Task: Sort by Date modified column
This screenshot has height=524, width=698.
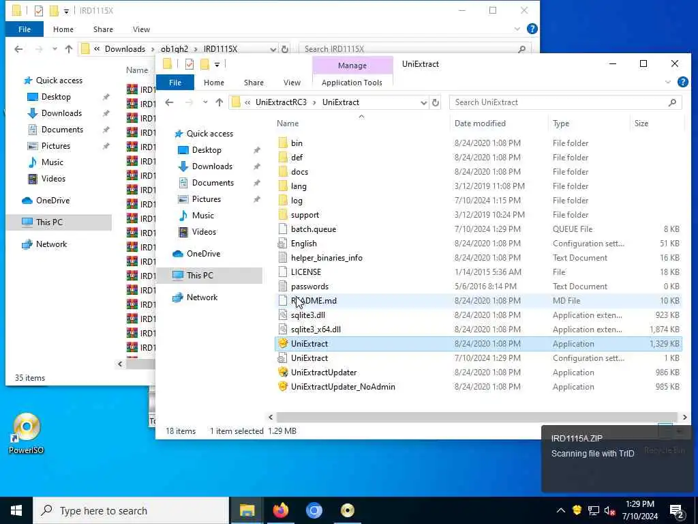Action: 480,123
